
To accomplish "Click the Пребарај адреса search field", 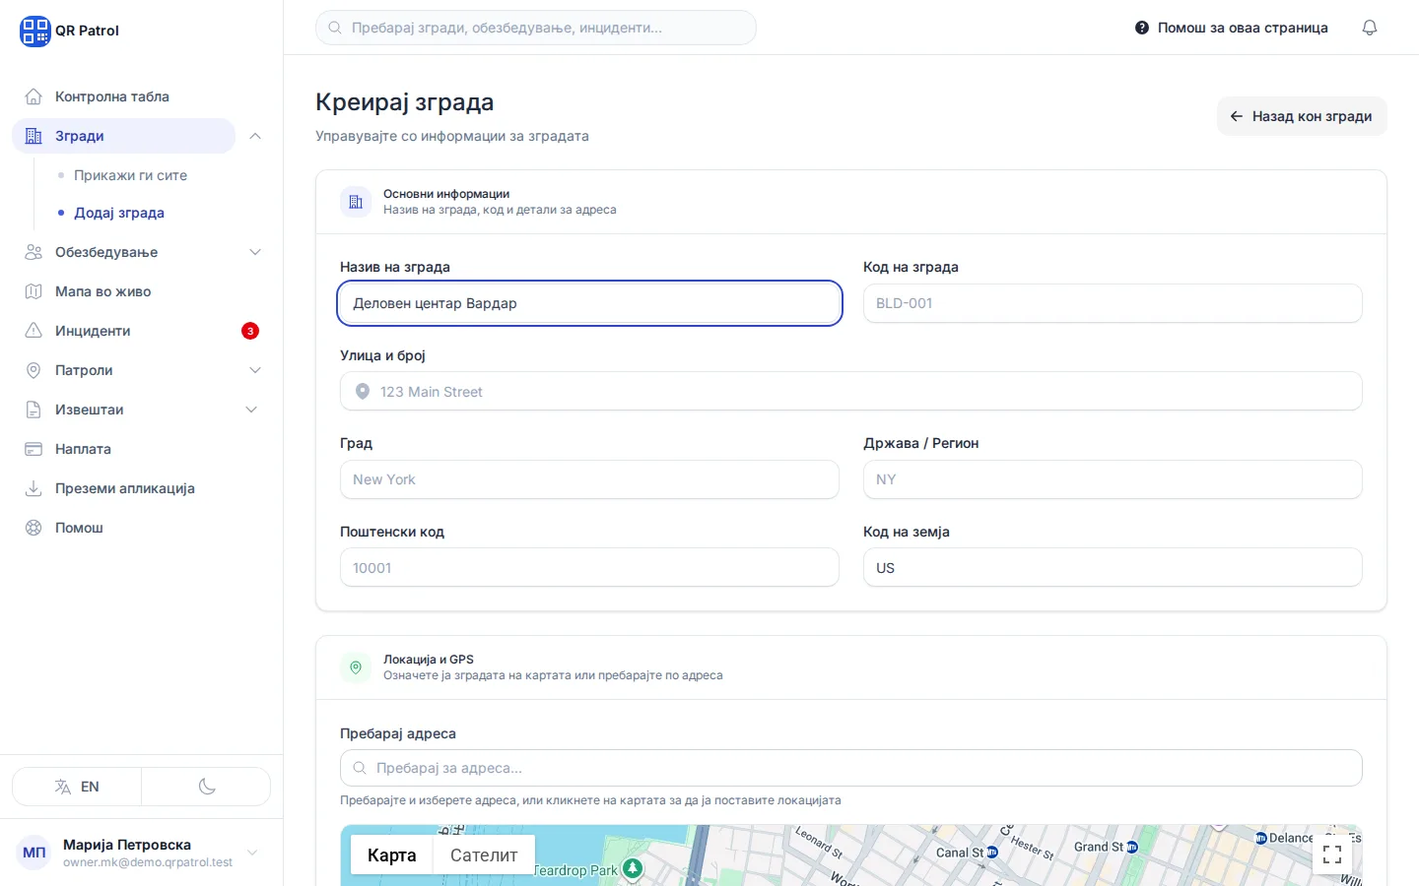I will tap(851, 768).
